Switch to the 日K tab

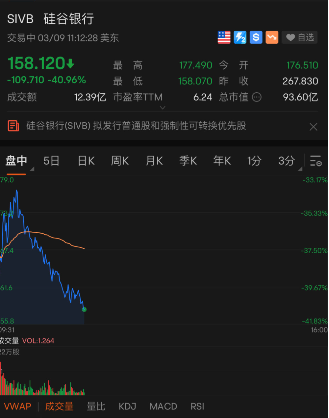pyautogui.click(x=86, y=161)
